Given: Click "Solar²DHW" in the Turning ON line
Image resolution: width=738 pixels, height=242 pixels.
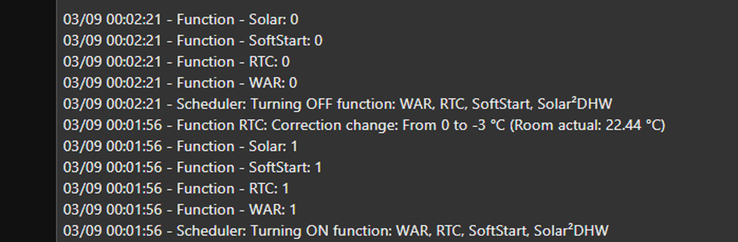Looking at the screenshot, I should click(571, 231).
